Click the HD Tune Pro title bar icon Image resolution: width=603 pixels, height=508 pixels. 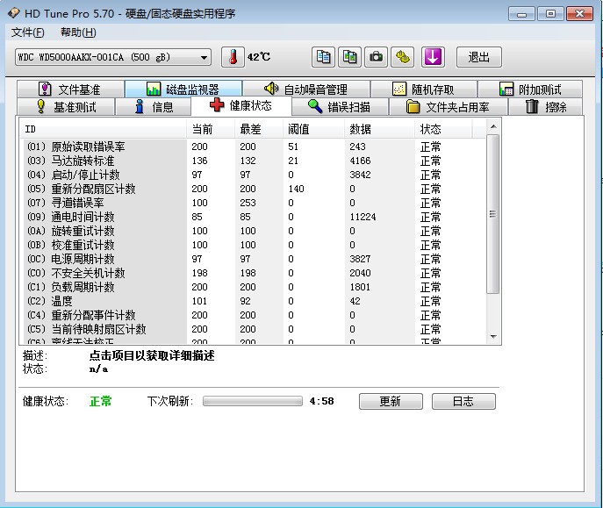click(x=13, y=13)
